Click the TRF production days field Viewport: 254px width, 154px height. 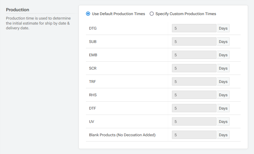point(194,82)
